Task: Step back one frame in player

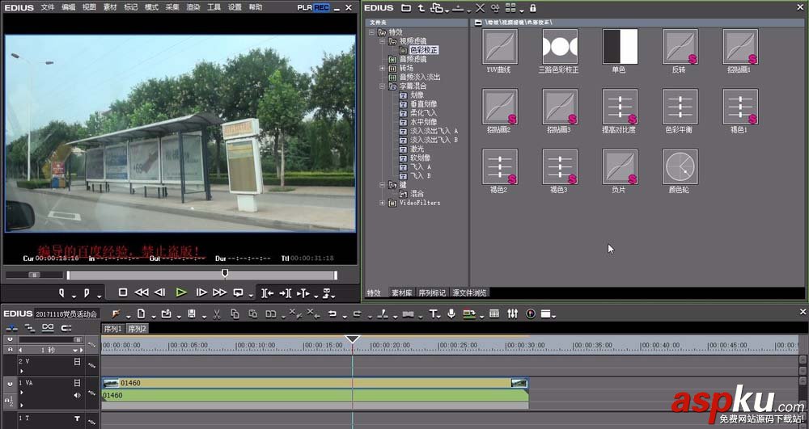Action: [x=160, y=292]
